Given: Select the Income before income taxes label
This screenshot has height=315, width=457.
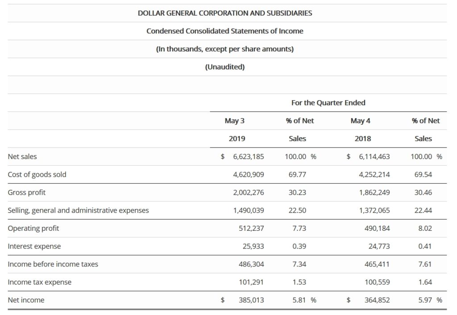Looking at the screenshot, I should (x=53, y=264).
